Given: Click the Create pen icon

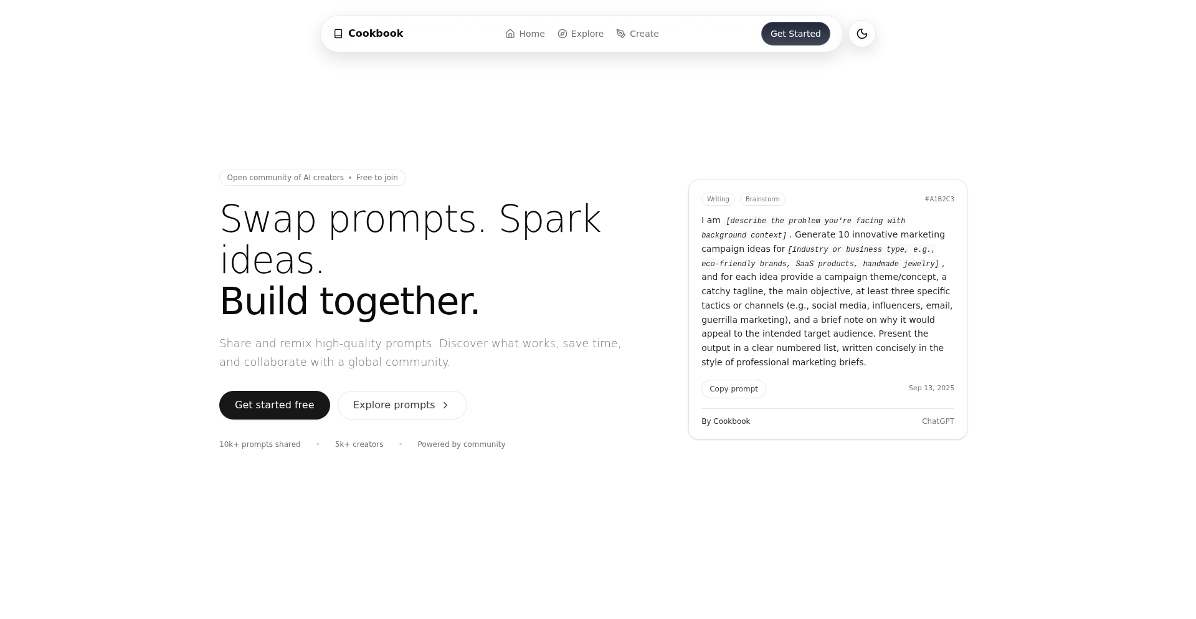Looking at the screenshot, I should coord(621,34).
